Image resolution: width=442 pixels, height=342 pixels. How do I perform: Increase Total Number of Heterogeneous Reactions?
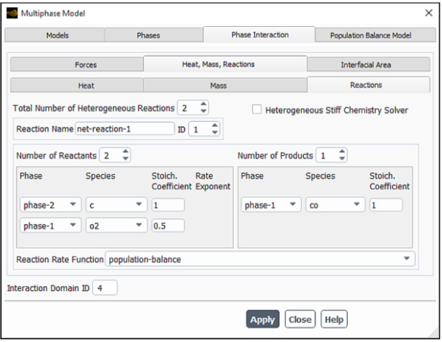pyautogui.click(x=204, y=104)
